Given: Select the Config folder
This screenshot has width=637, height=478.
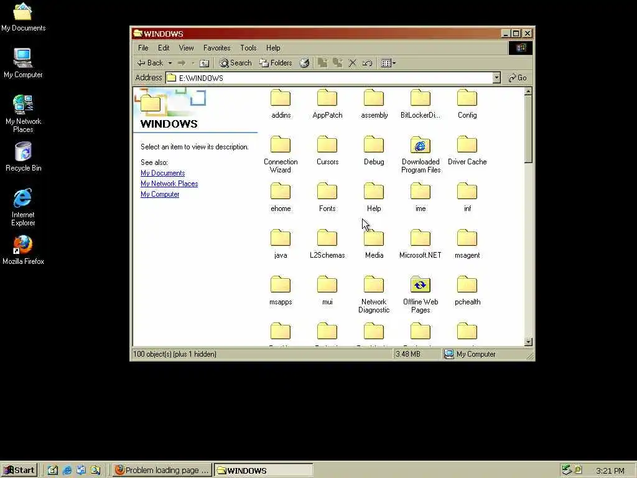Looking at the screenshot, I should 467,104.
